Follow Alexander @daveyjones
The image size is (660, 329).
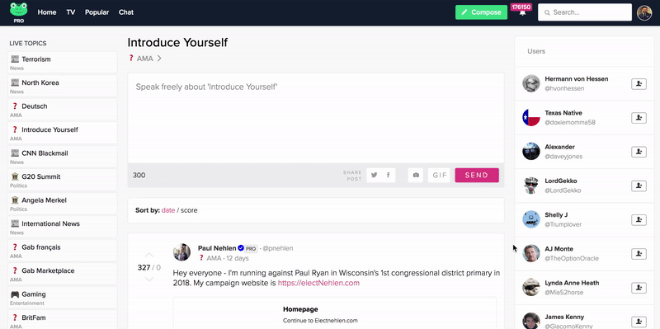[639, 152]
